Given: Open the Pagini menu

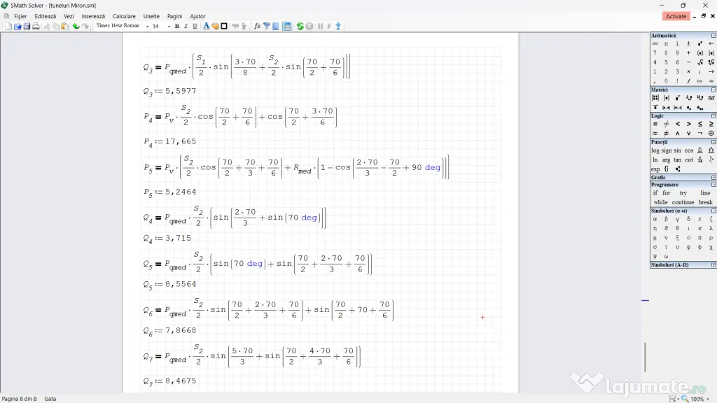Looking at the screenshot, I should 174,16.
